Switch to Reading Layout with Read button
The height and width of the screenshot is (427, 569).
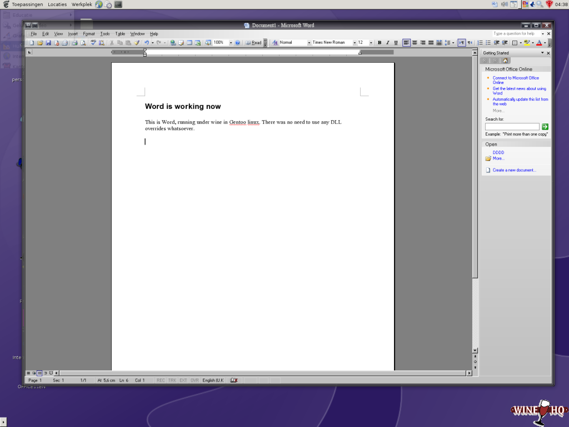(x=253, y=43)
